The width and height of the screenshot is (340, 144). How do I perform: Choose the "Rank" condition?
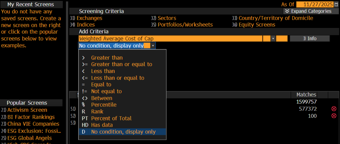[97, 111]
